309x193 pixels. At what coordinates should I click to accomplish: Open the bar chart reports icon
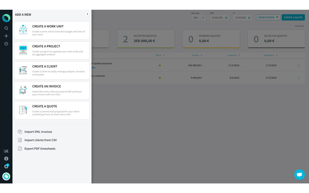tap(6, 151)
